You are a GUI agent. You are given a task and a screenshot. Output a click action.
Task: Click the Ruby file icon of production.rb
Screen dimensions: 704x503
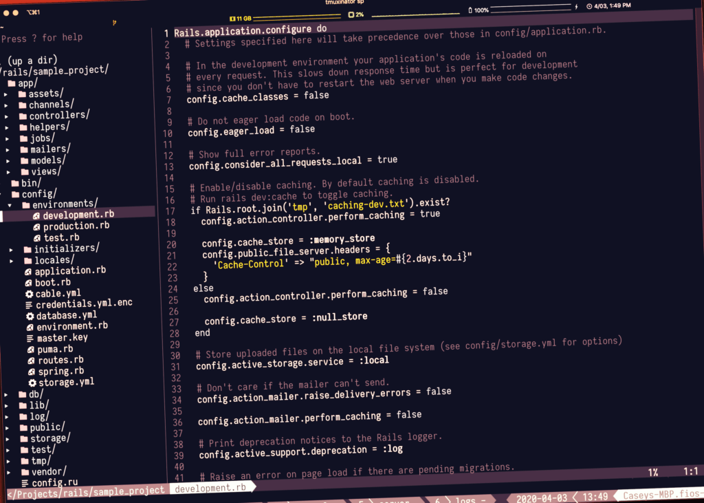(x=37, y=227)
